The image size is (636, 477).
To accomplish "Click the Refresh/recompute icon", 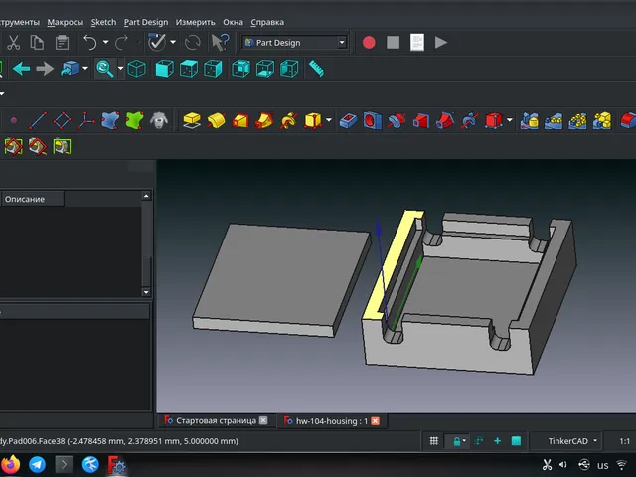I will 192,42.
